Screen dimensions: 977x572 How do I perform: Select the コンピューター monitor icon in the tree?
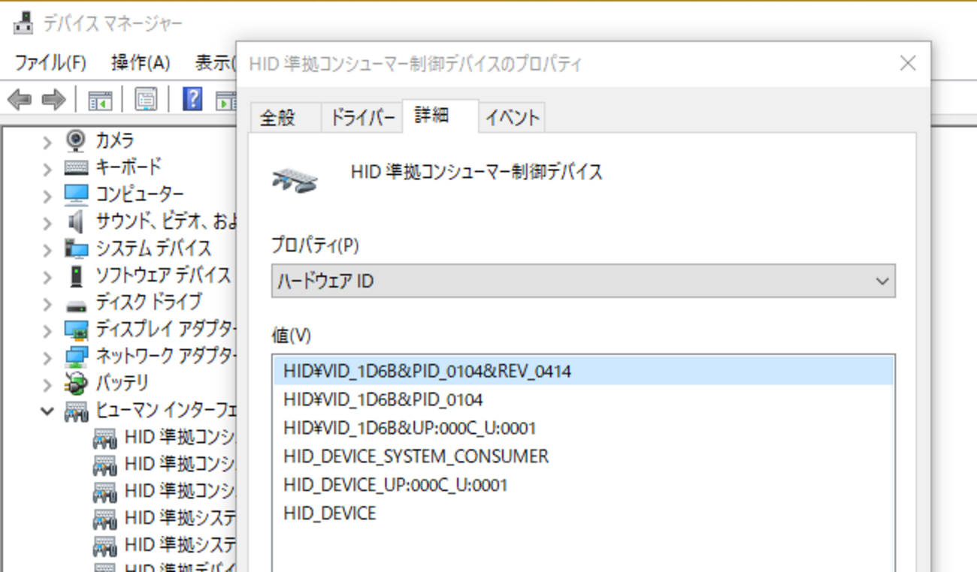tap(76, 194)
